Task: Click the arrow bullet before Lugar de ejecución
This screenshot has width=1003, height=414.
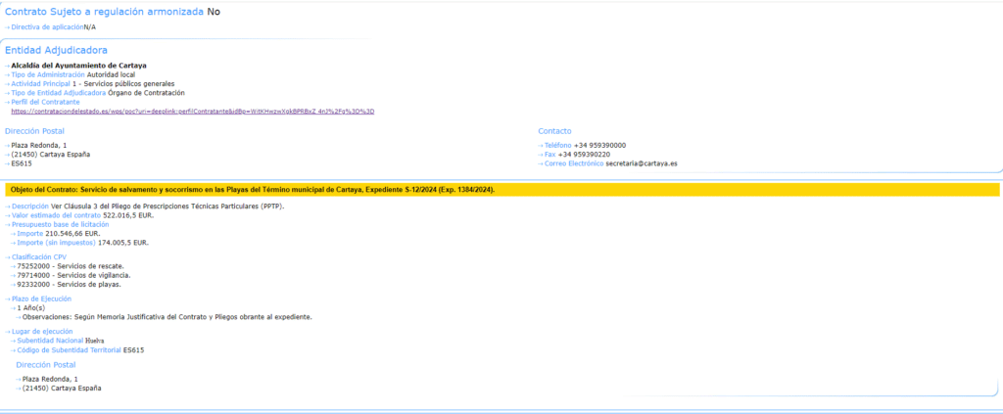Action: tap(7, 332)
